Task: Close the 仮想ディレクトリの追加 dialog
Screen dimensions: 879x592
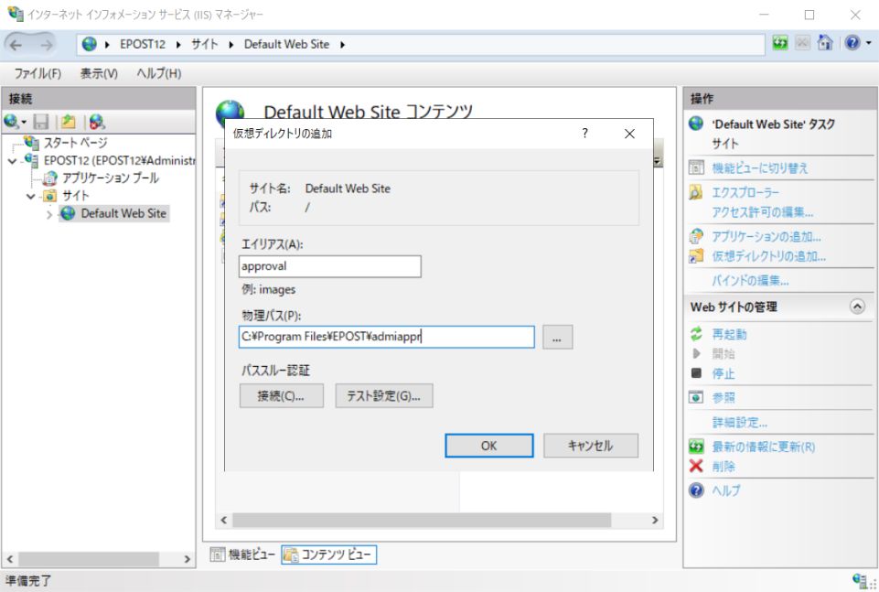Action: tap(629, 134)
